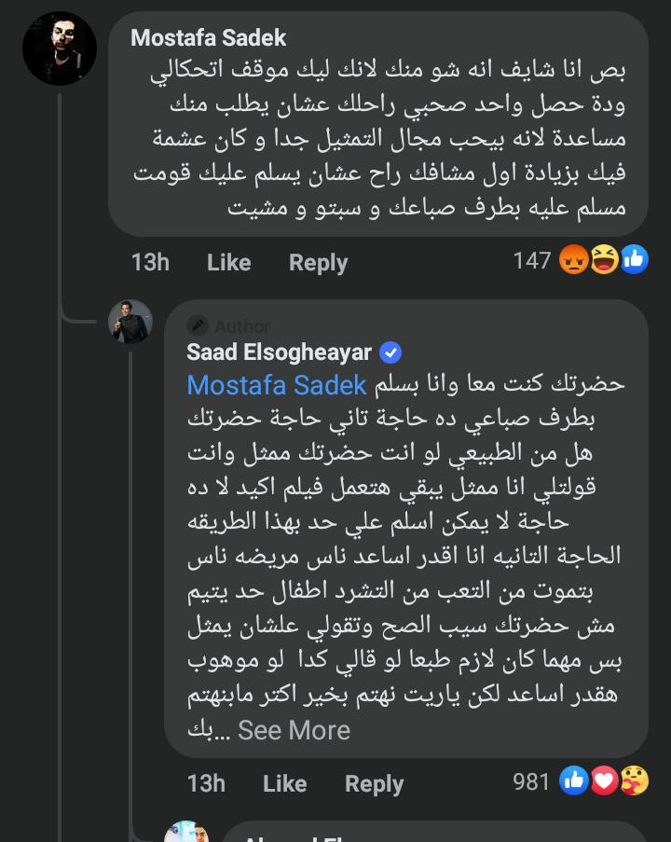The height and width of the screenshot is (842, 671).
Task: View the 147 reactions count on Mostafa's comment
Action: pyautogui.click(x=532, y=261)
